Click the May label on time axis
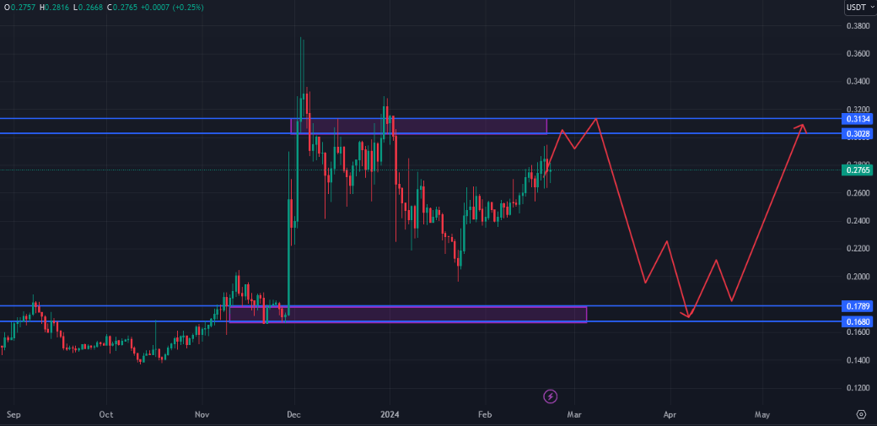The width and height of the screenshot is (877, 426). [x=762, y=415]
